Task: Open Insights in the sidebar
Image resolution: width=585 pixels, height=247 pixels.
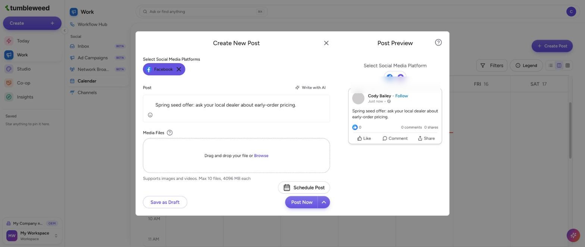Action: pyautogui.click(x=32, y=97)
